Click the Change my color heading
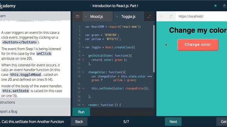The height and width of the screenshot is (127, 227). (x=198, y=30)
